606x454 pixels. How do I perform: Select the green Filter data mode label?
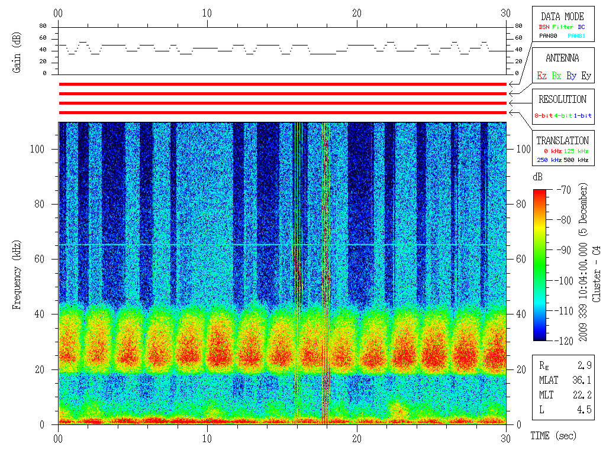(x=563, y=27)
